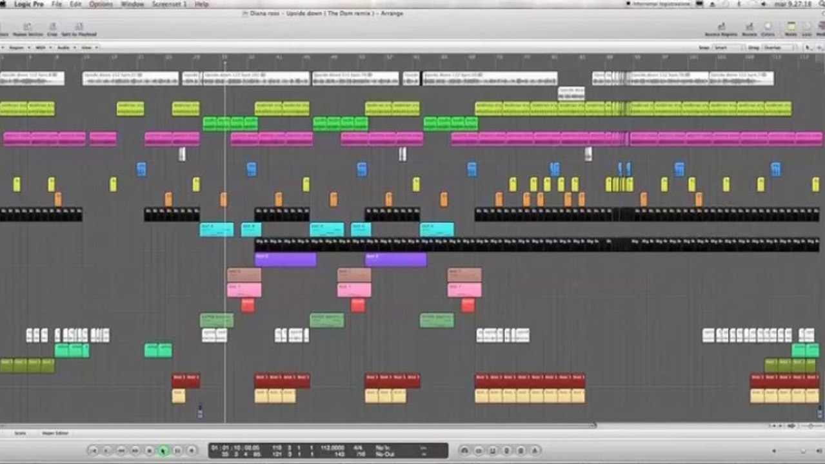Click the volume icon in macOS menu bar
This screenshot has height=464, width=825.
pos(764,4)
